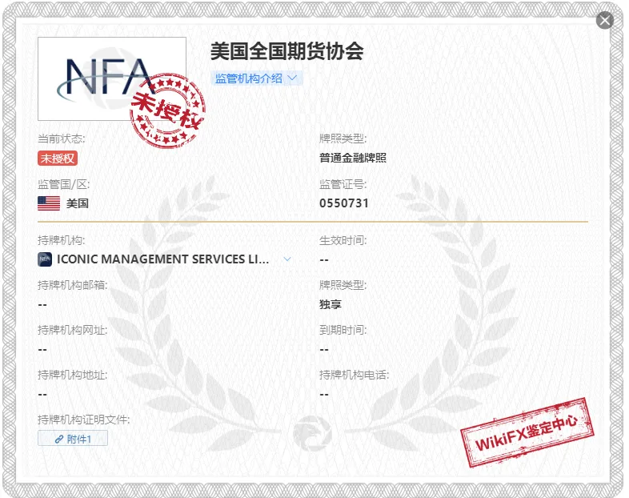Expand the 监管机构介绍 dropdown
Viewport: 629px width, 498px height.
tap(256, 78)
